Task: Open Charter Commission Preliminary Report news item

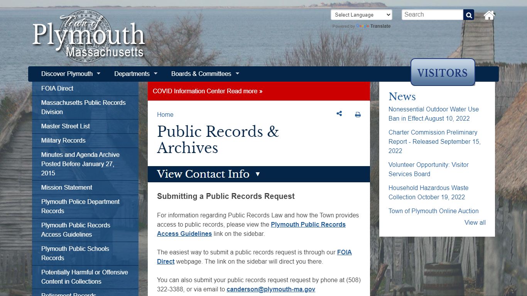Action: pyautogui.click(x=434, y=141)
